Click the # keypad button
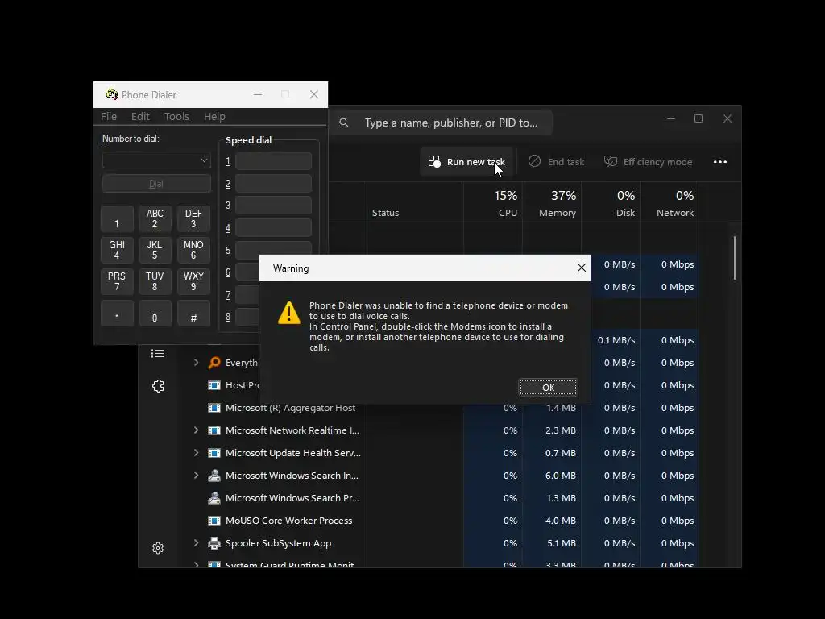The height and width of the screenshot is (619, 825). (x=193, y=314)
